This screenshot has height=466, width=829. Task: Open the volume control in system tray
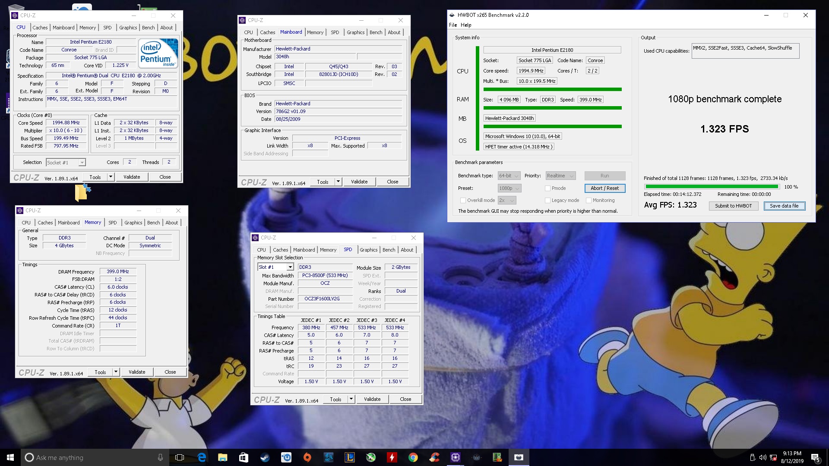[763, 457]
